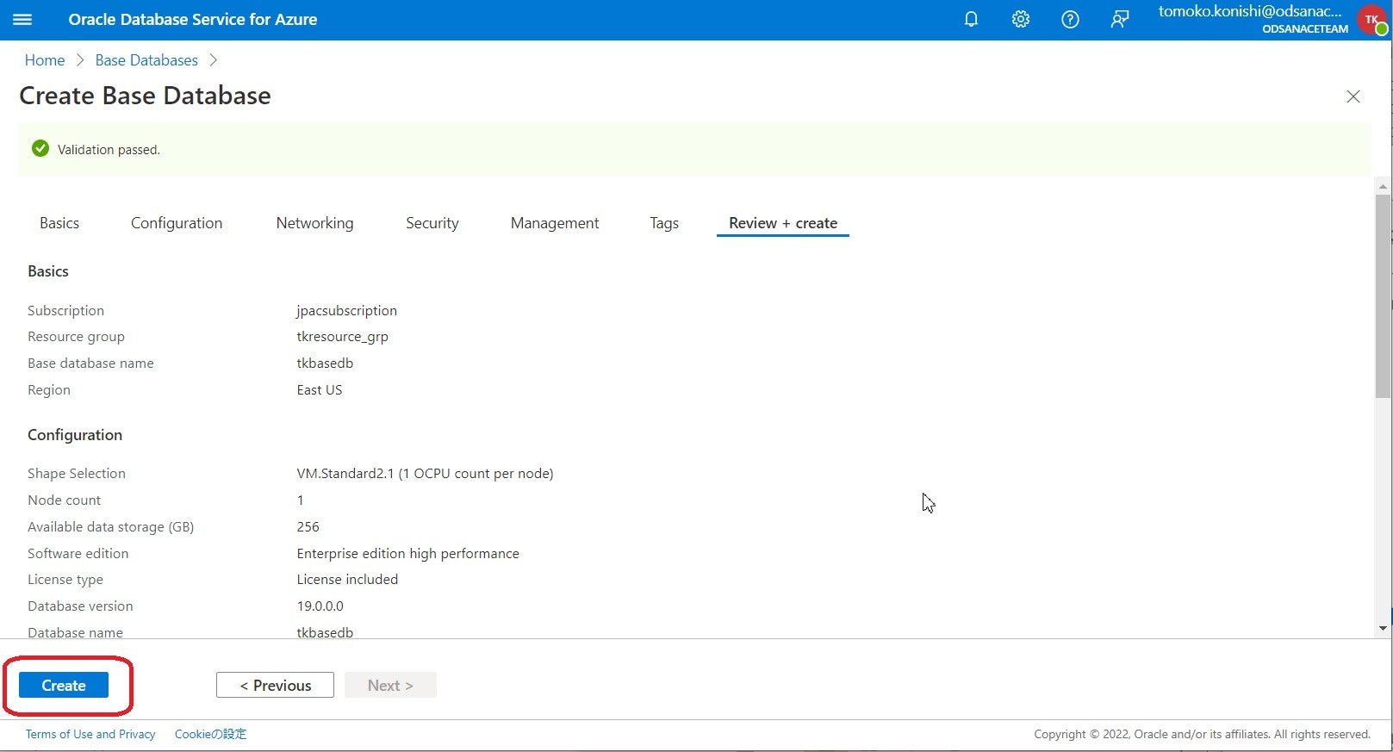This screenshot has height=752, width=1393.
Task: Click the Previous button
Action: click(x=275, y=686)
